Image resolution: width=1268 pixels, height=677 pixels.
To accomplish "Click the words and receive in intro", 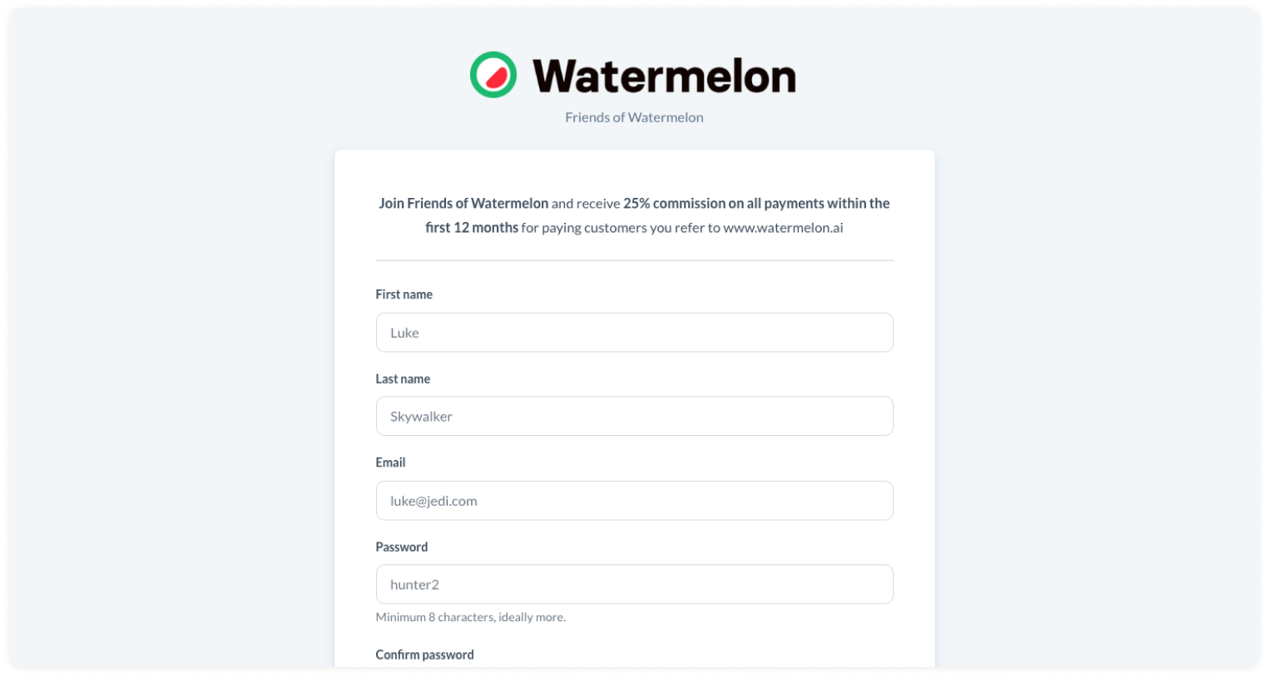I will (586, 203).
